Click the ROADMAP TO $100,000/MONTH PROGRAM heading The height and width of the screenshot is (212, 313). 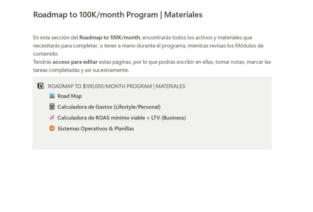point(116,86)
